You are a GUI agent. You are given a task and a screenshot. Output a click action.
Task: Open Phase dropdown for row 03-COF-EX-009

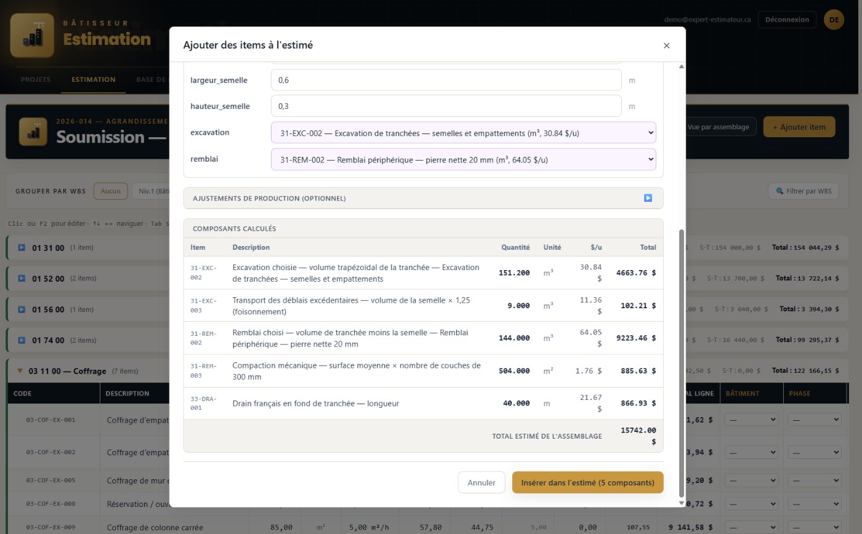click(814, 527)
